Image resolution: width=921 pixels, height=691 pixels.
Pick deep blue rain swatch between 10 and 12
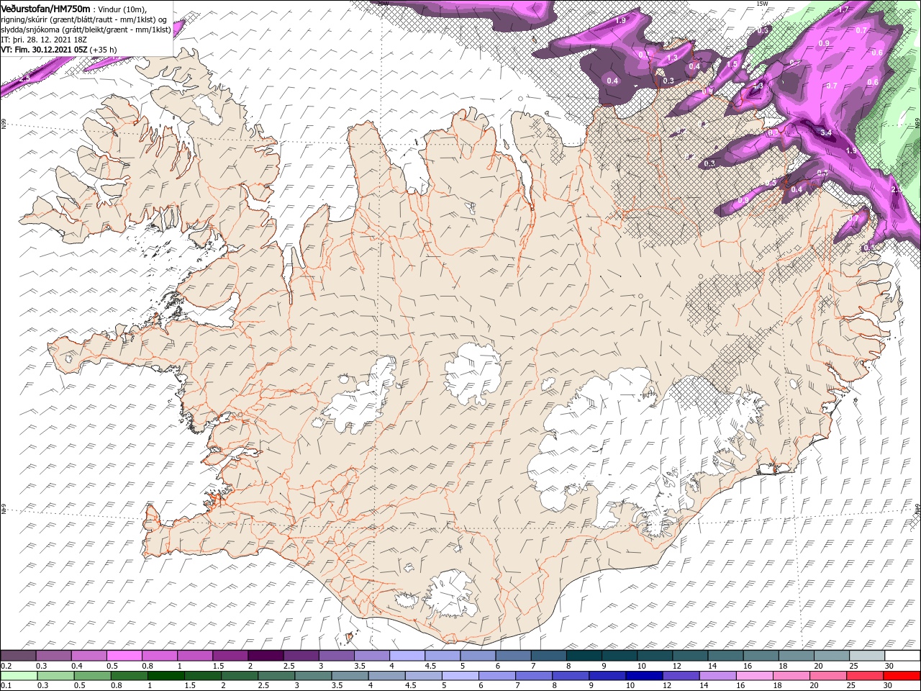tap(645, 676)
